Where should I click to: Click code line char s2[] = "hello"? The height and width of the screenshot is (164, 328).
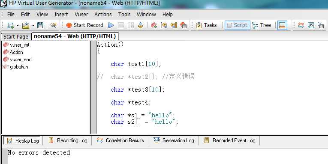pyautogui.click(x=144, y=122)
